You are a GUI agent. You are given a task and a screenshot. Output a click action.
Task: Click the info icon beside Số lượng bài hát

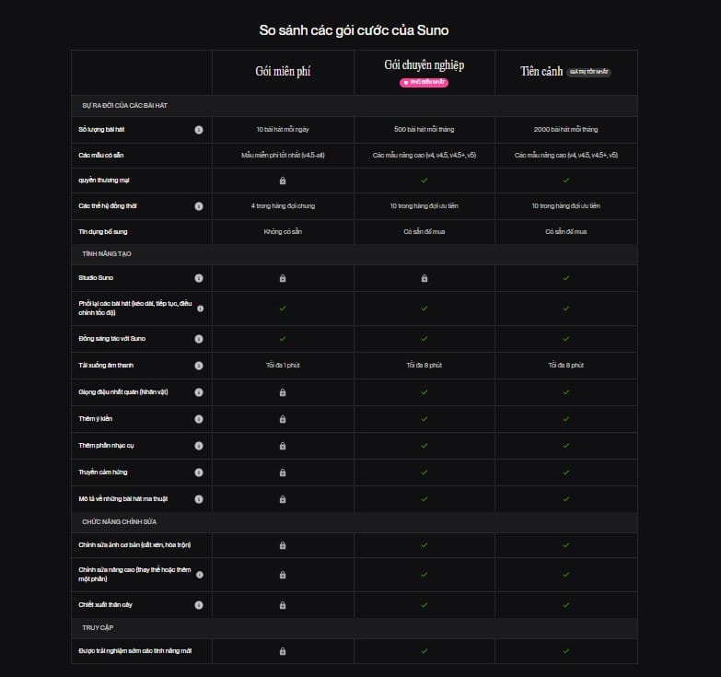199,130
